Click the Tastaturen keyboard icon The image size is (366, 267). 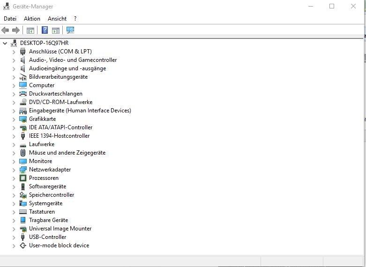coord(23,212)
